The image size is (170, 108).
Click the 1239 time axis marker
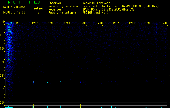[148, 23]
